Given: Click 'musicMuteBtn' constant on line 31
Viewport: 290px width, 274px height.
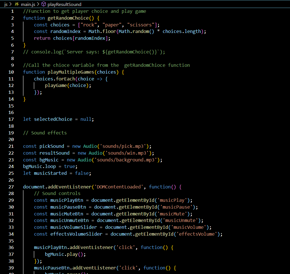Looking at the screenshot, I should (x=67, y=214).
